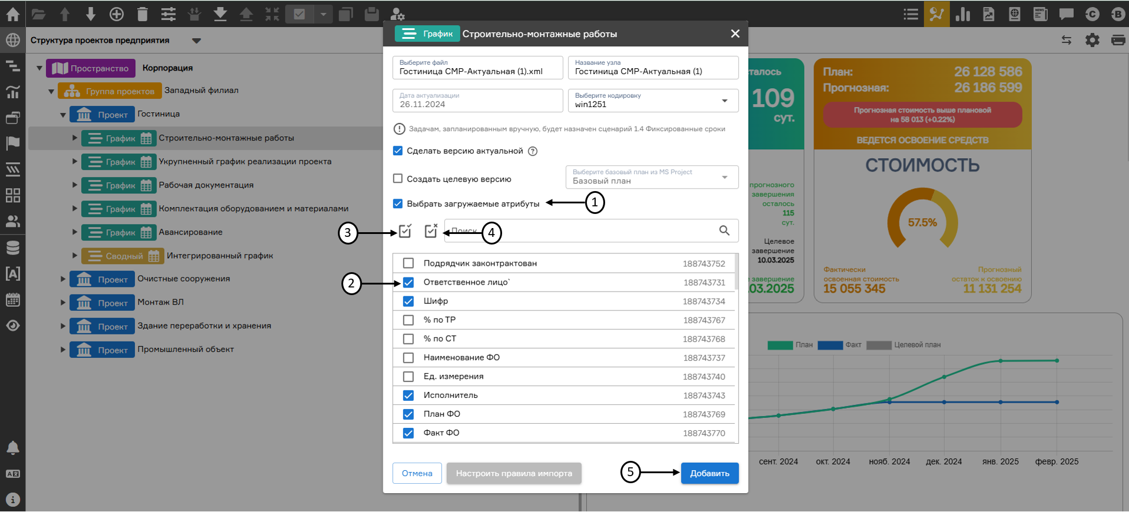Open the bar chart icon
This screenshot has height=512, width=1129.
point(963,14)
